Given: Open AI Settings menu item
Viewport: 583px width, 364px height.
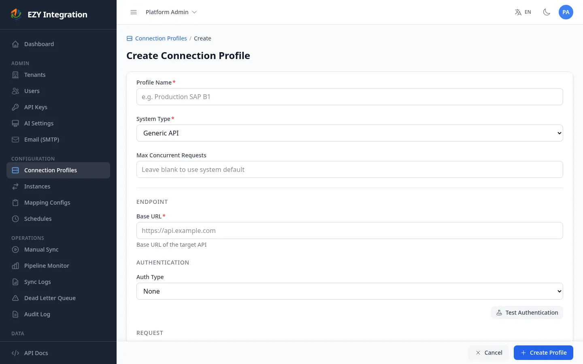Looking at the screenshot, I should tap(58, 123).
